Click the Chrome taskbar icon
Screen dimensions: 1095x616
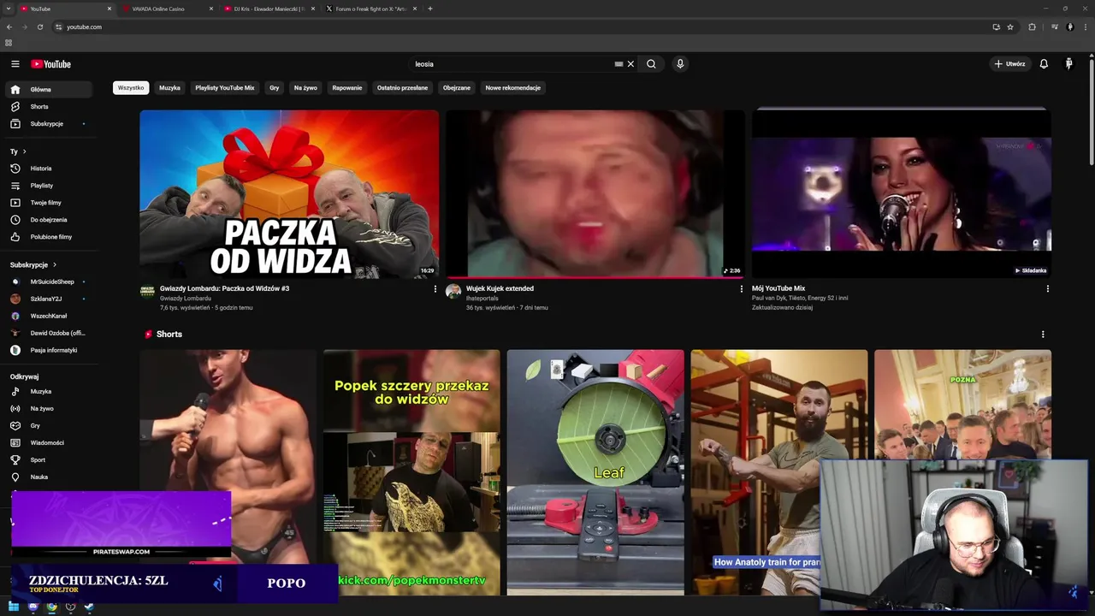click(x=51, y=607)
